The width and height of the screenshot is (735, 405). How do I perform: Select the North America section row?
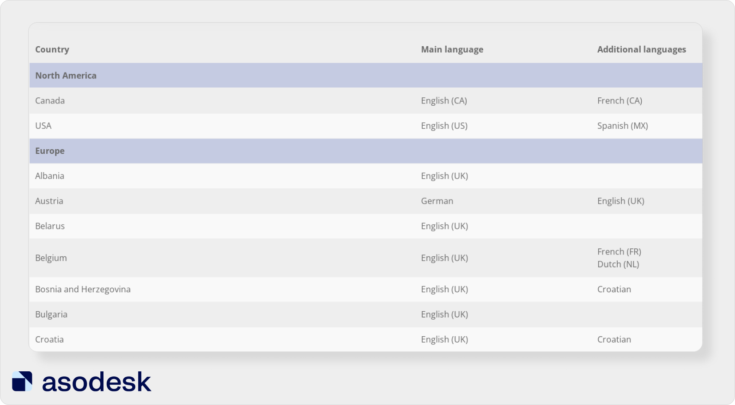66,76
